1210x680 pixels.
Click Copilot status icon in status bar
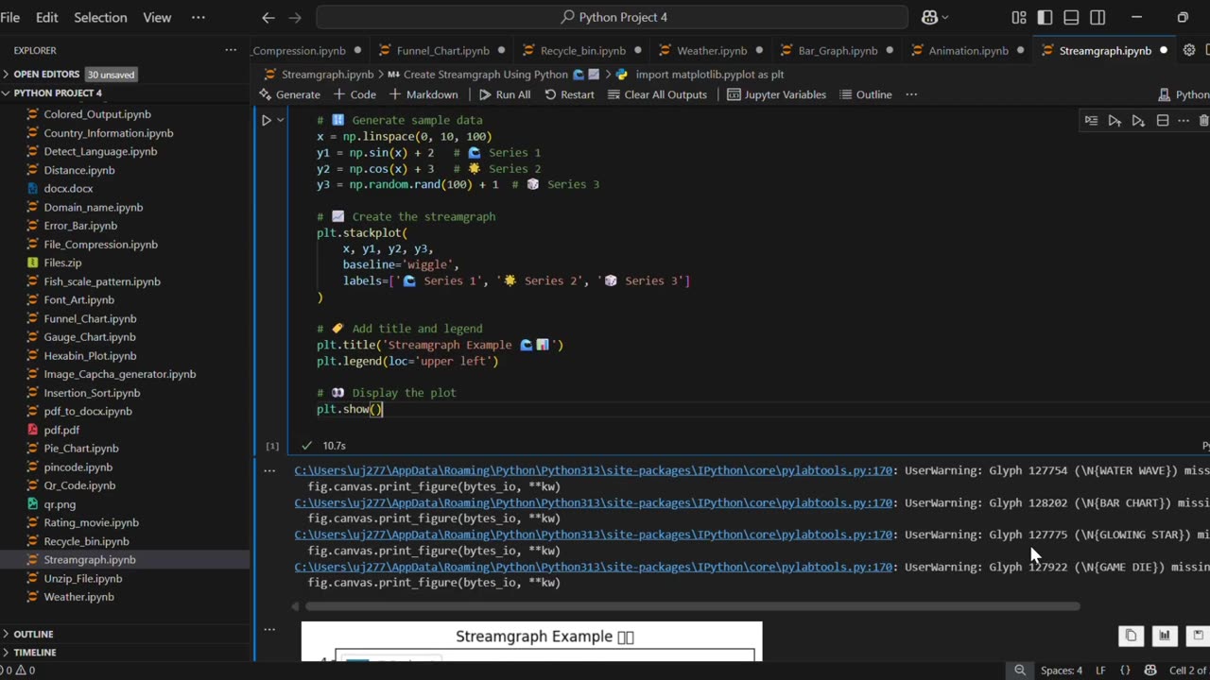pos(1150,671)
